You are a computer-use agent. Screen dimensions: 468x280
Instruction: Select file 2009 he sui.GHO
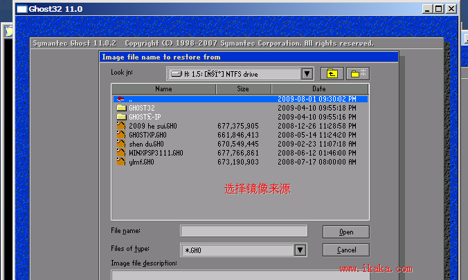(153, 126)
